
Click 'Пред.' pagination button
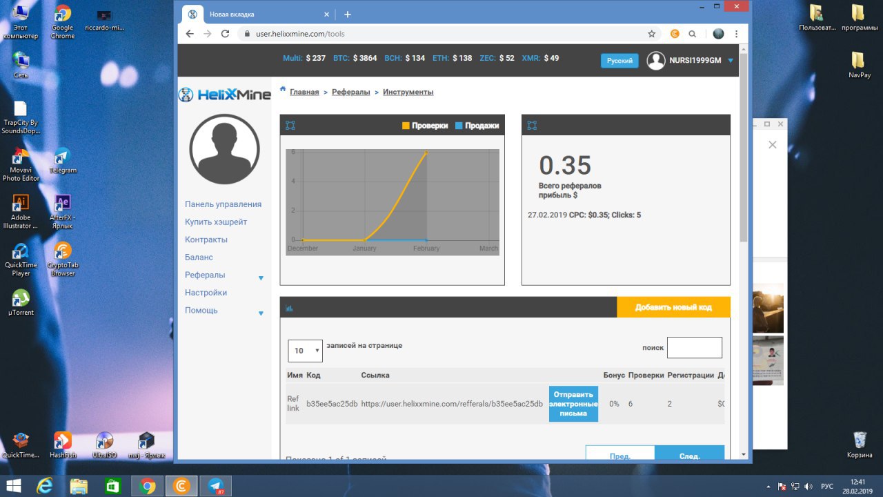click(x=620, y=454)
